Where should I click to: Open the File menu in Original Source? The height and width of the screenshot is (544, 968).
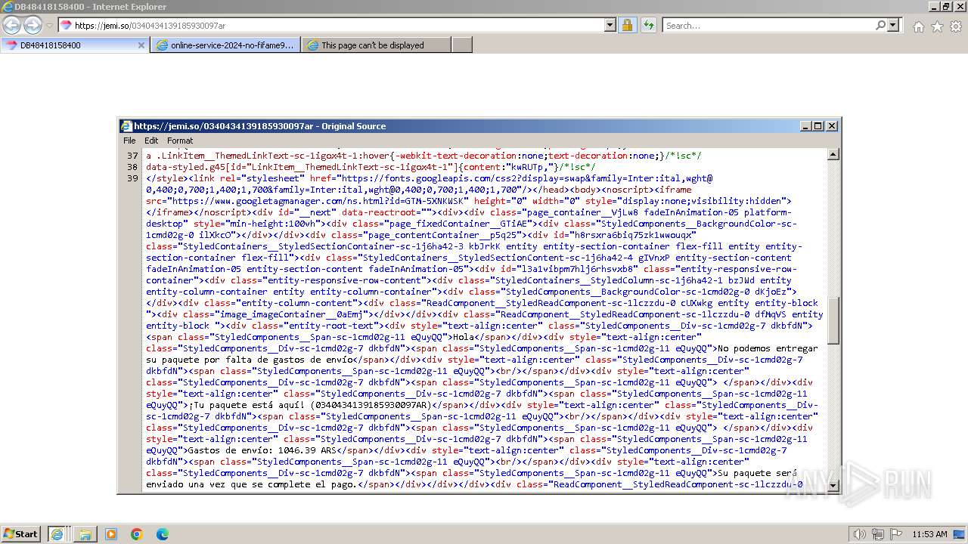click(x=129, y=141)
